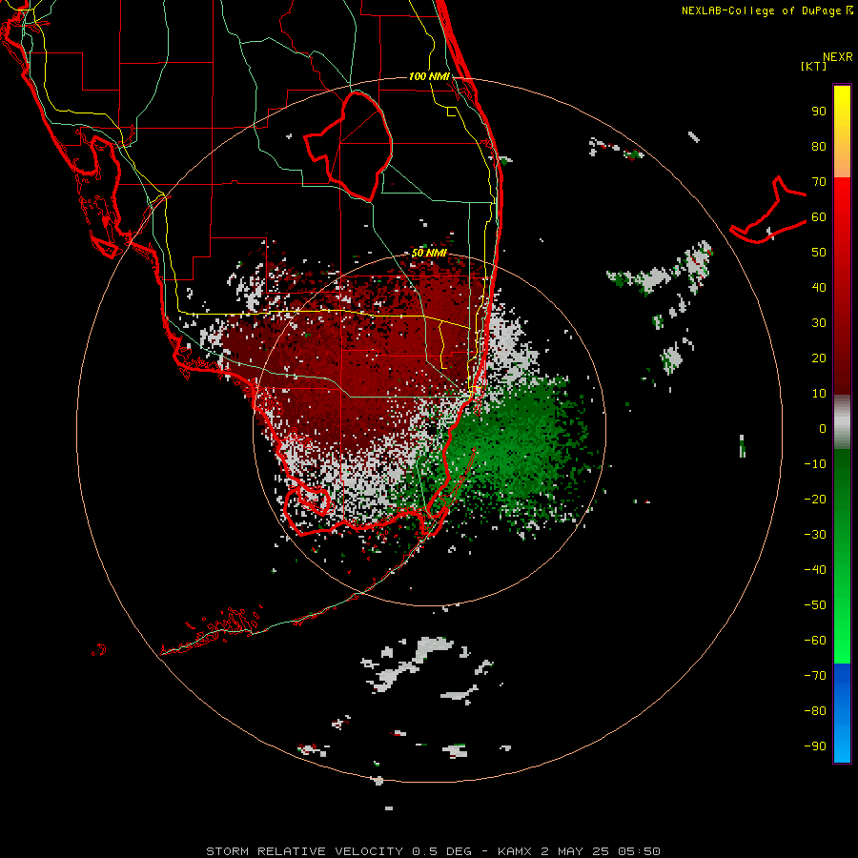Click the 50 value on velocity scale
This screenshot has height=858, width=858.
[x=819, y=253]
